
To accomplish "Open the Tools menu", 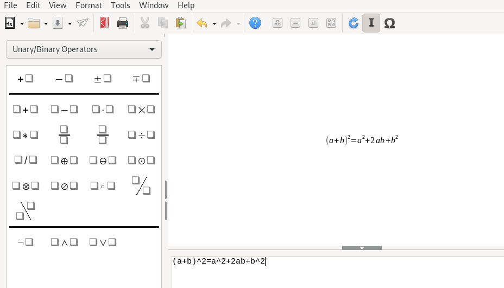I will [120, 5].
